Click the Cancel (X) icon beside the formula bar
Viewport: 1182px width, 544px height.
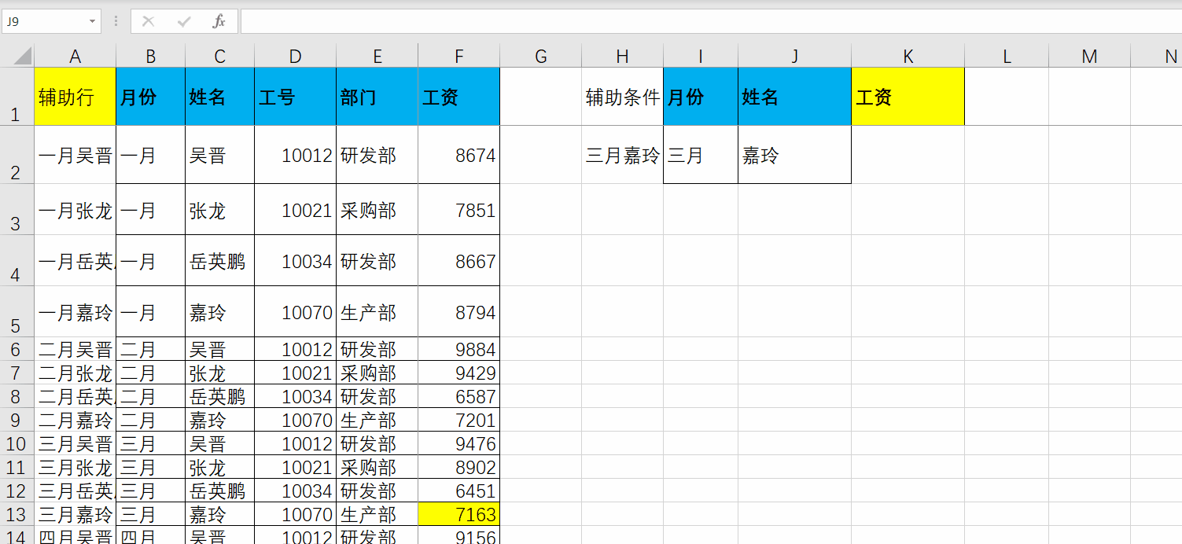[148, 21]
